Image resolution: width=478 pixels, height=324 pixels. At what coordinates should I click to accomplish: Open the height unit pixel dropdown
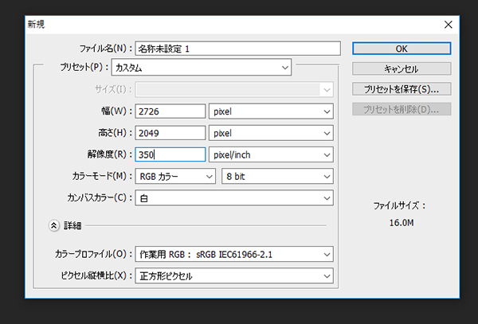(272, 133)
